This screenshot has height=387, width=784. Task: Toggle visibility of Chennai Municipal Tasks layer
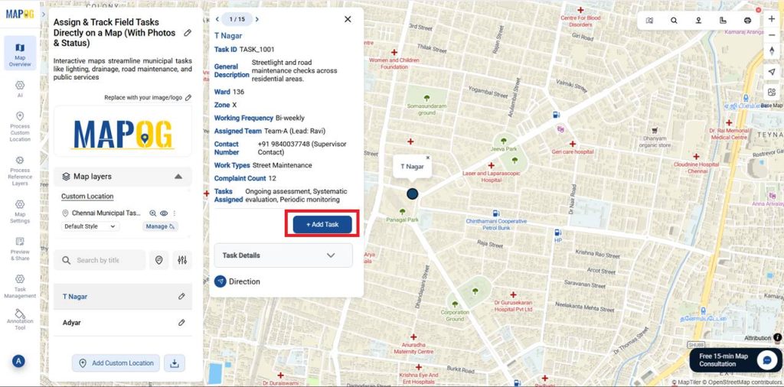pos(164,213)
